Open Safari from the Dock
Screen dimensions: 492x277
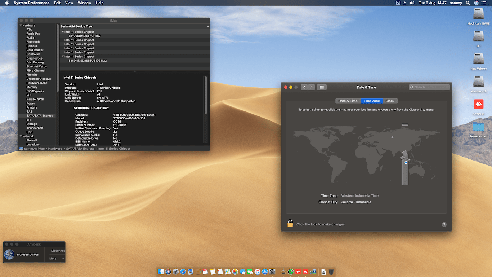click(183, 272)
